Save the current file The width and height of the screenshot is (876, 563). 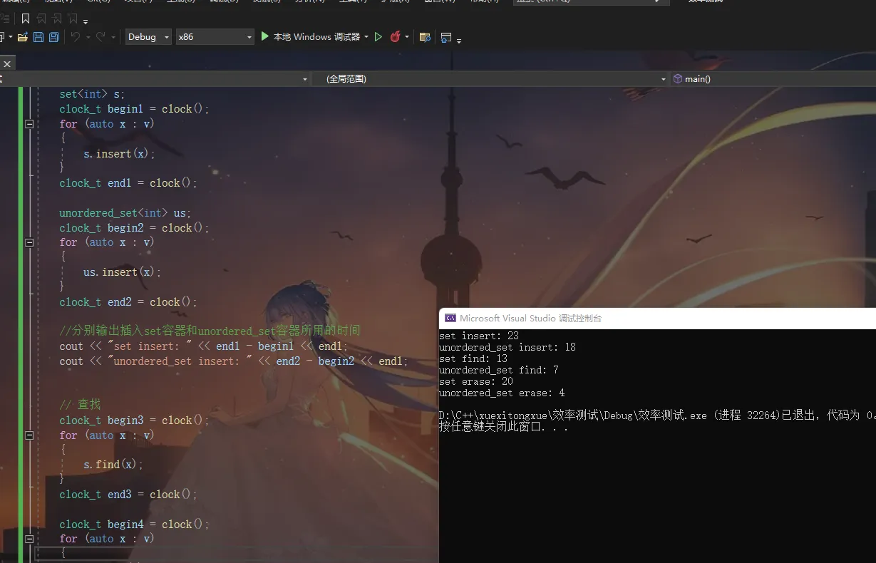point(38,37)
